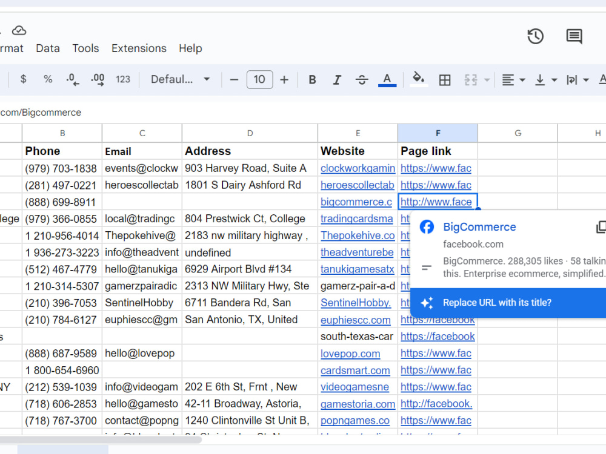The width and height of the screenshot is (606, 454).
Task: Select column D header
Action: tap(250, 133)
